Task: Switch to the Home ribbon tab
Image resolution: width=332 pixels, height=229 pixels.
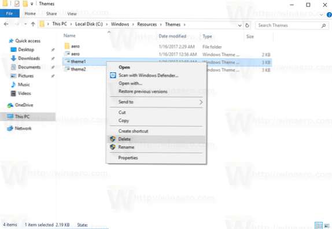Action: [x=30, y=13]
